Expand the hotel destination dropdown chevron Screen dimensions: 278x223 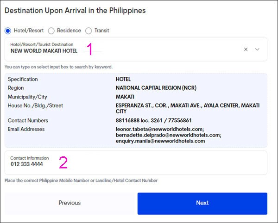[258, 49]
